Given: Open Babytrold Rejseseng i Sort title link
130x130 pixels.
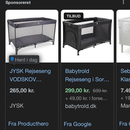Looking at the screenshot, I should click(x=87, y=75).
